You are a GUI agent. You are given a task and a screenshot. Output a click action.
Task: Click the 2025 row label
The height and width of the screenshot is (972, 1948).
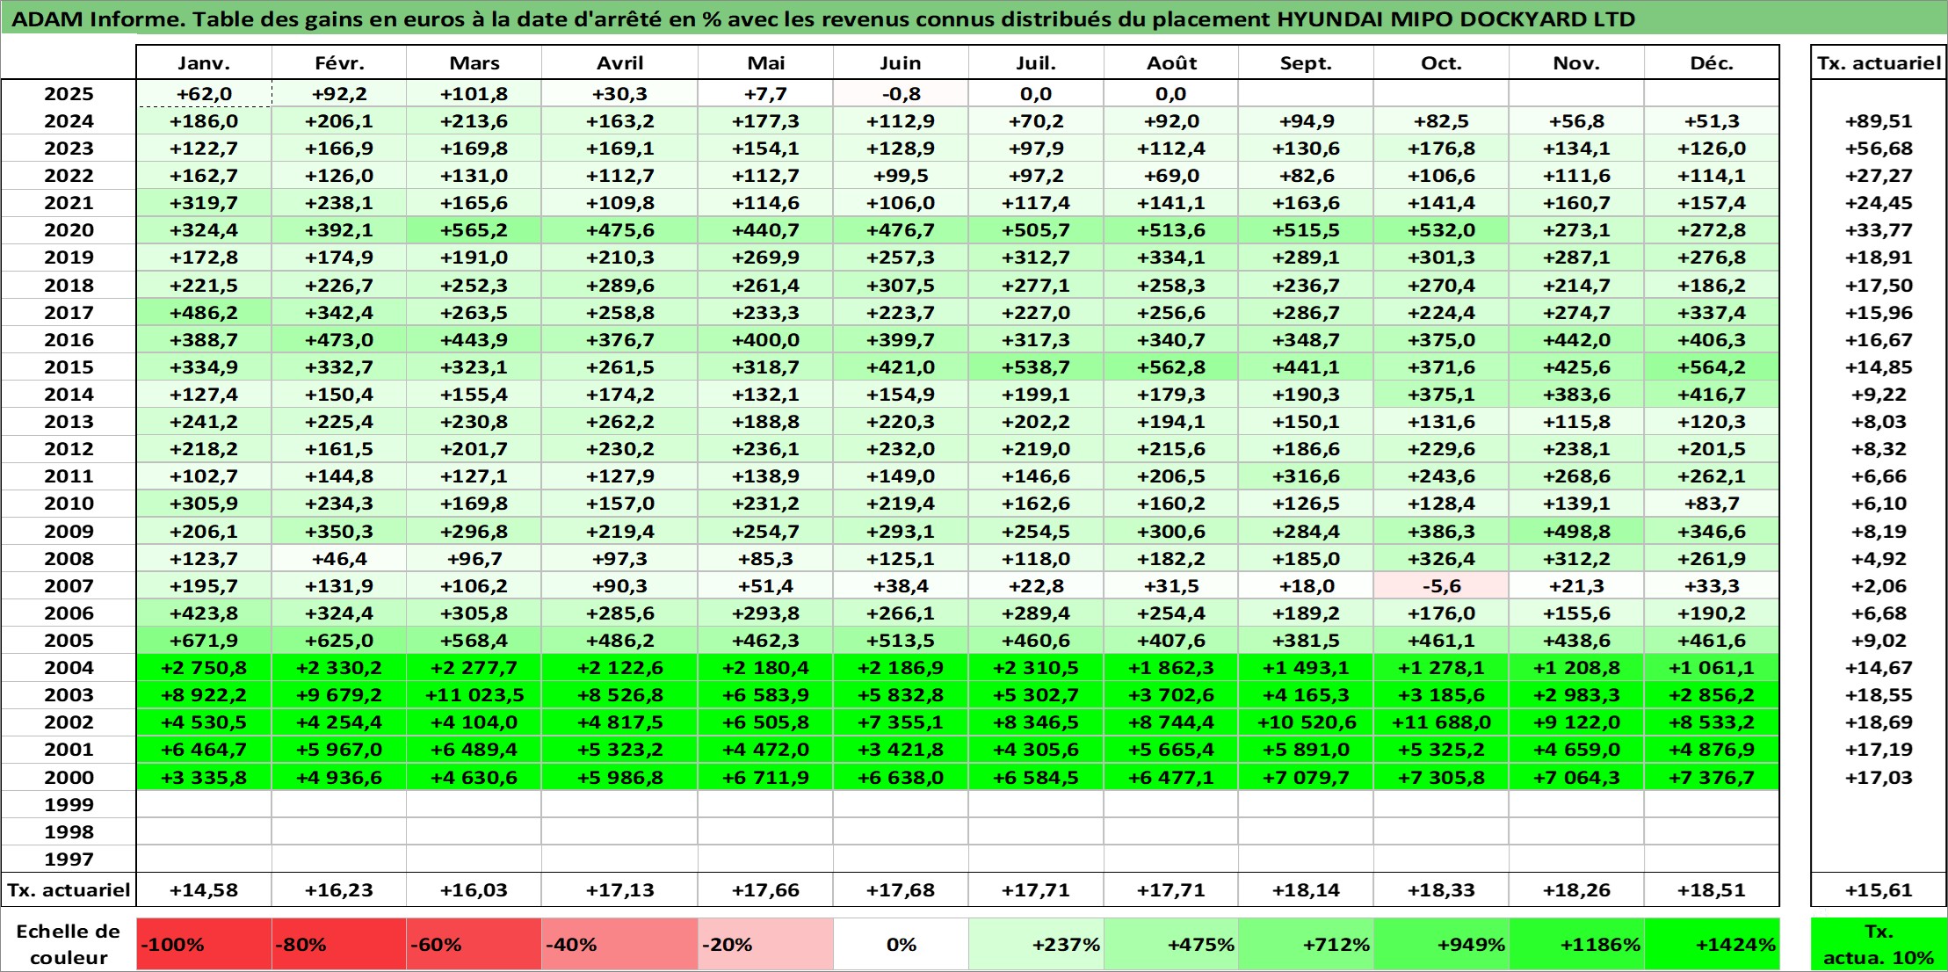tap(69, 94)
